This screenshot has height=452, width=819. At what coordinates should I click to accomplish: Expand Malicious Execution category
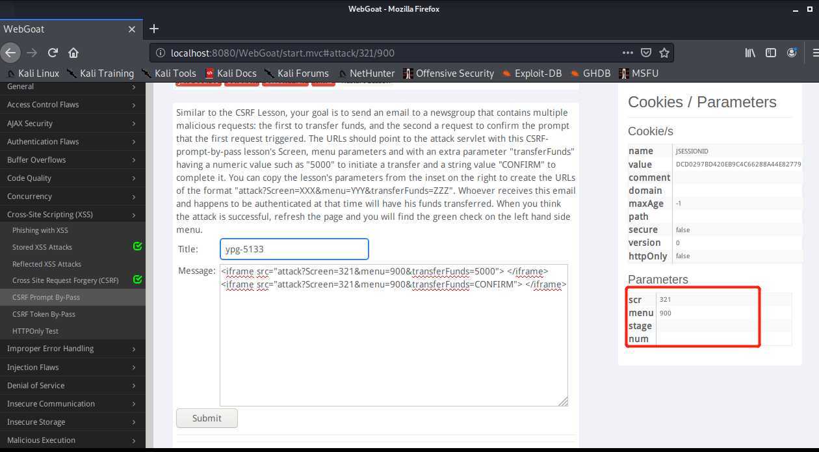[x=73, y=440]
